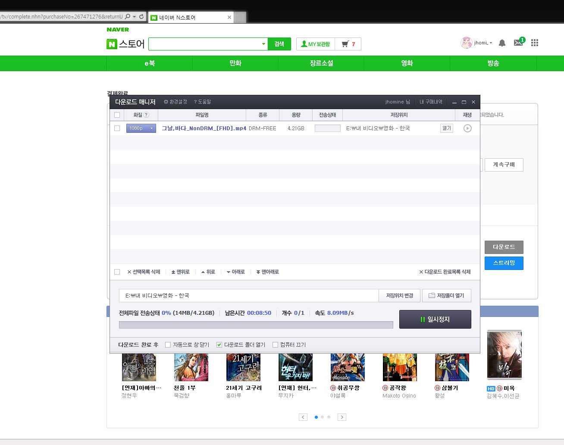Image resolution: width=564 pixels, height=445 pixels.
Task: Check the 그날,바다 file row checkbox
Action: [117, 128]
